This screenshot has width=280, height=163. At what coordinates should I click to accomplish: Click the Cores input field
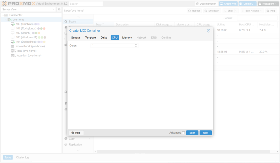coord(112,45)
